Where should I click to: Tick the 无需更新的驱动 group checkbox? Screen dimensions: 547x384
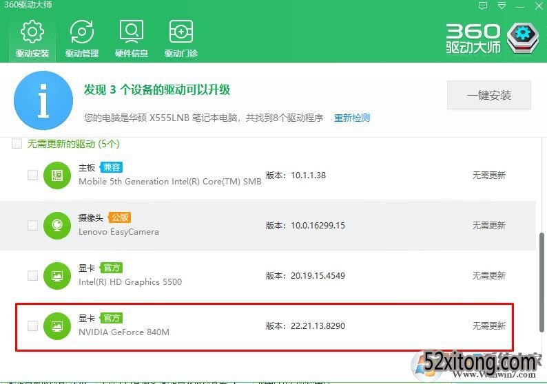point(17,144)
